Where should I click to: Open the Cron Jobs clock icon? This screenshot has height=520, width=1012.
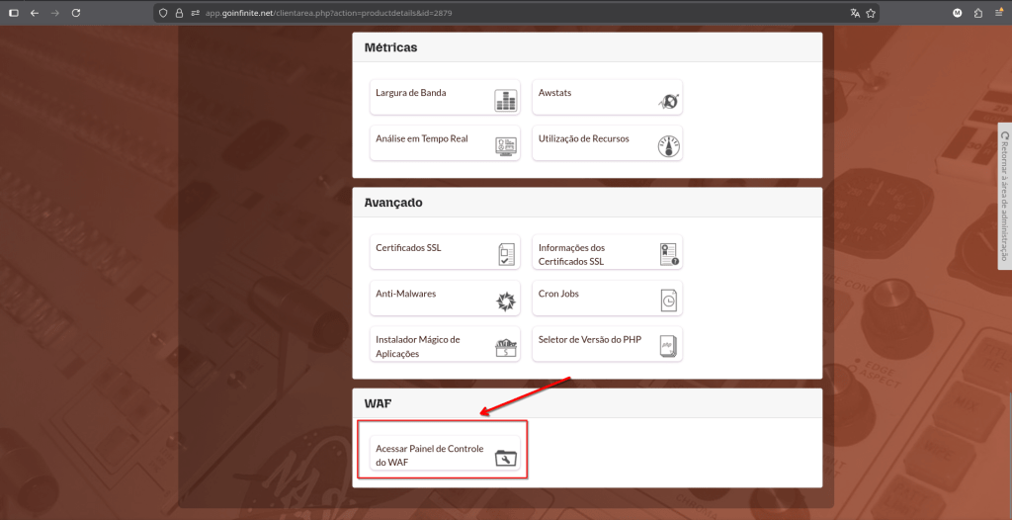tap(668, 301)
